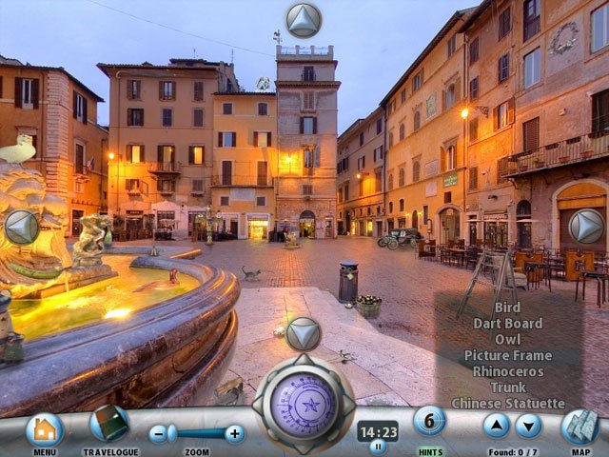Screen dimensions: 609x457
Task: Navigate right with the right arrow
Action: click(586, 227)
